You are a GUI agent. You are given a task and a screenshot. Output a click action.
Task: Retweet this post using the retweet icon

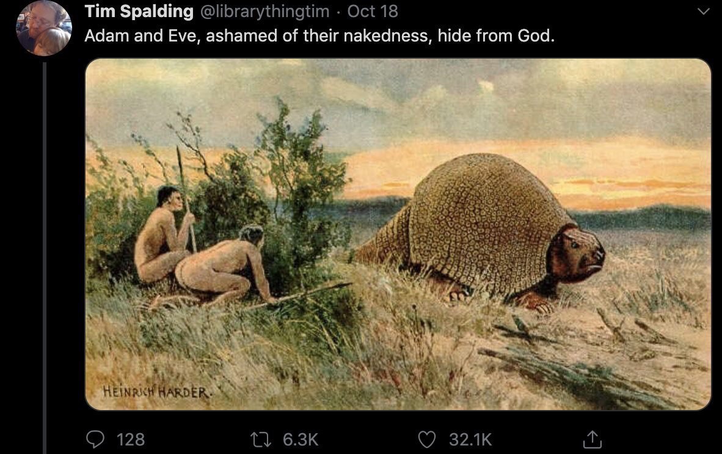point(260,439)
